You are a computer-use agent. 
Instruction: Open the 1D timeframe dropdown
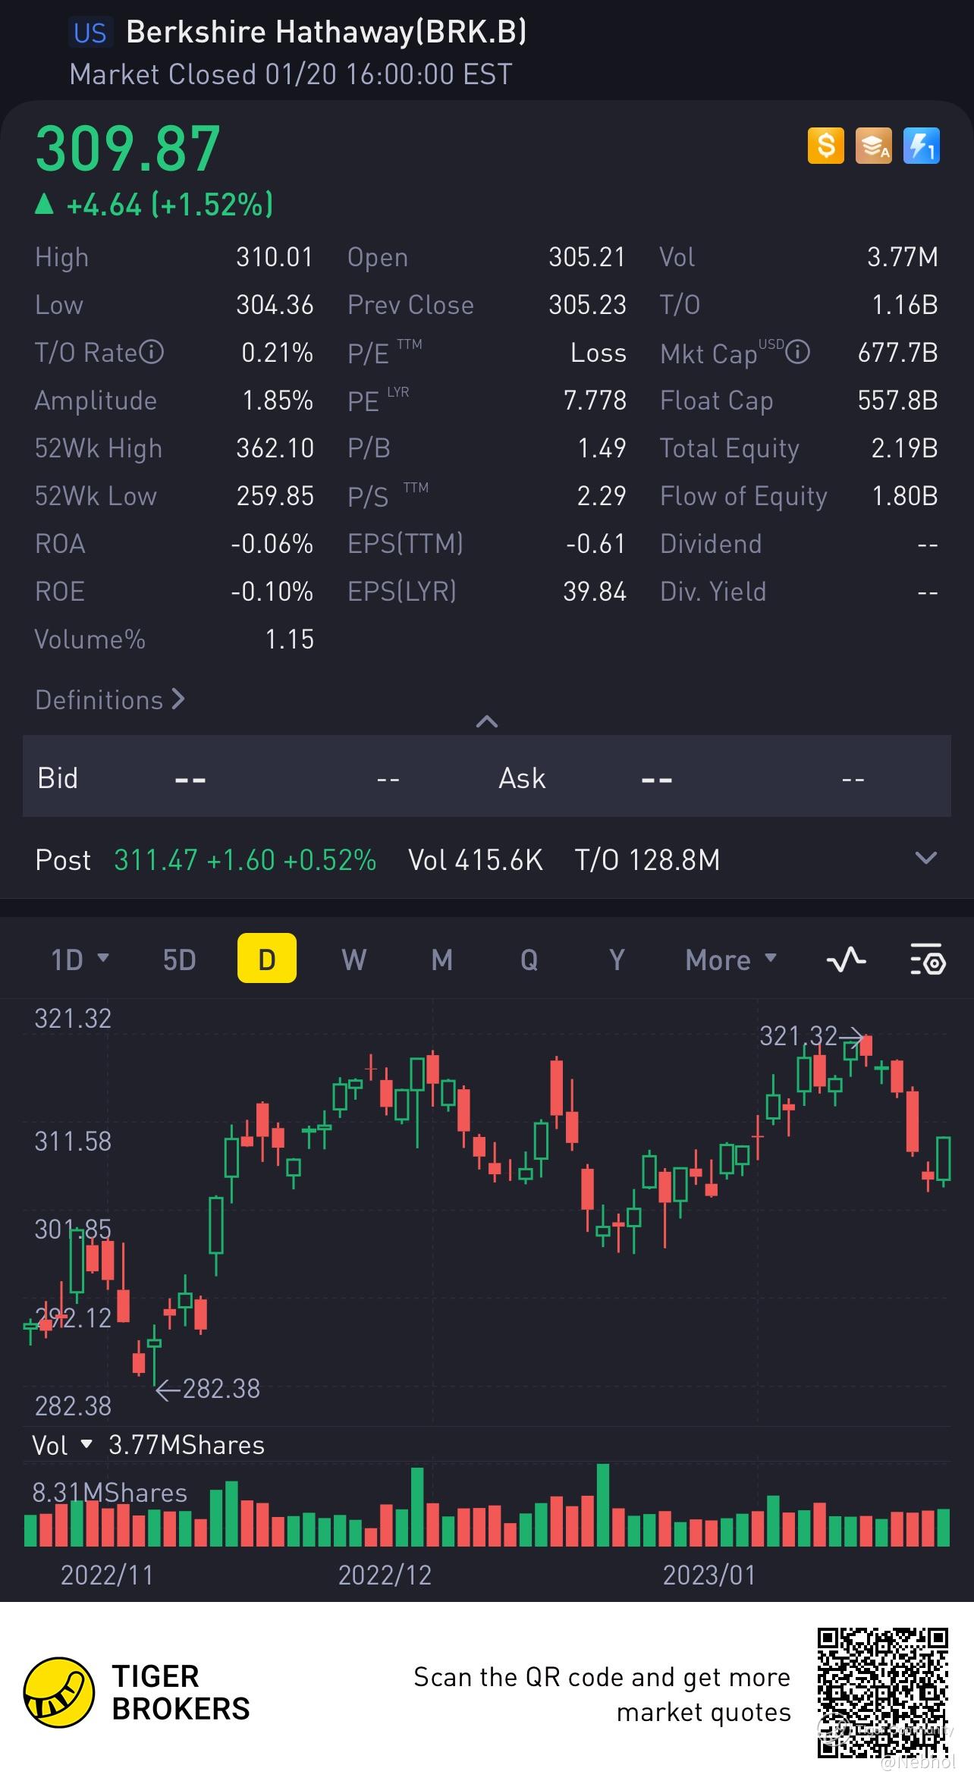coord(80,960)
